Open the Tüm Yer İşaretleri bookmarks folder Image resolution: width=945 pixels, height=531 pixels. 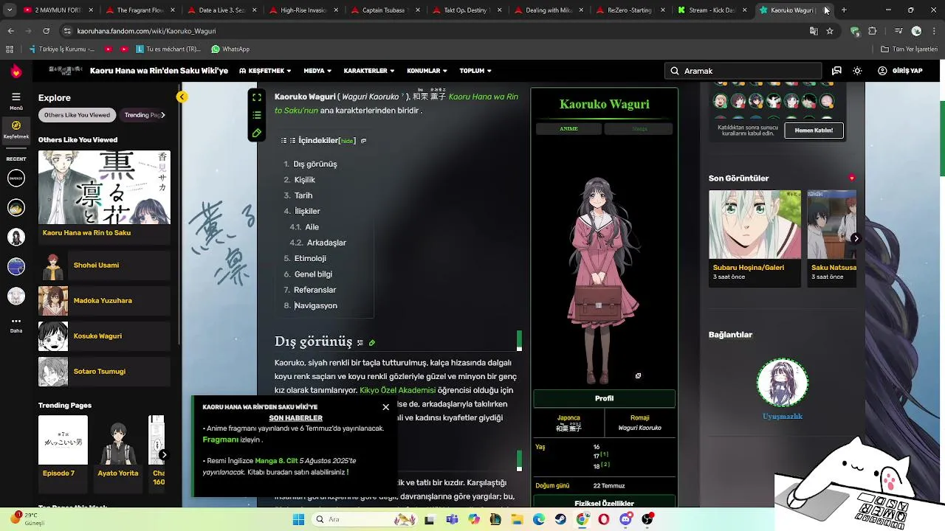tap(909, 49)
